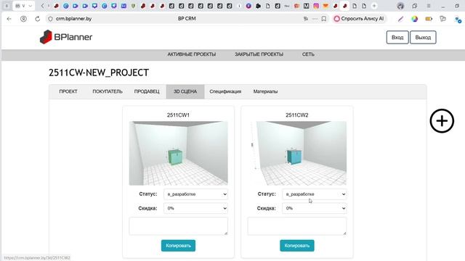Switch to the orange envelope browser tab

pyautogui.click(x=325, y=6)
